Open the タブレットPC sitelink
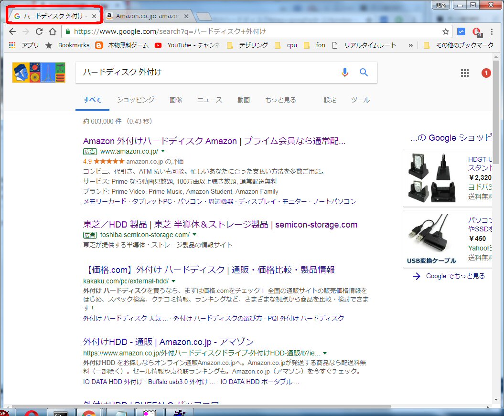Screen dimensions: 504x416 [152, 201]
